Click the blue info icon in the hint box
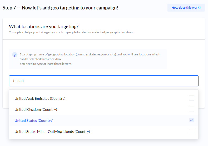208x146 pixels. pos(15,55)
